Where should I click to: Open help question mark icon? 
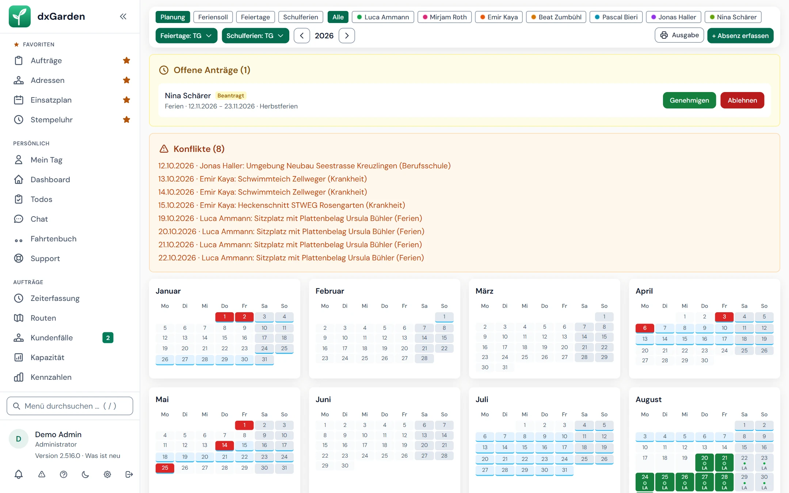[64, 474]
